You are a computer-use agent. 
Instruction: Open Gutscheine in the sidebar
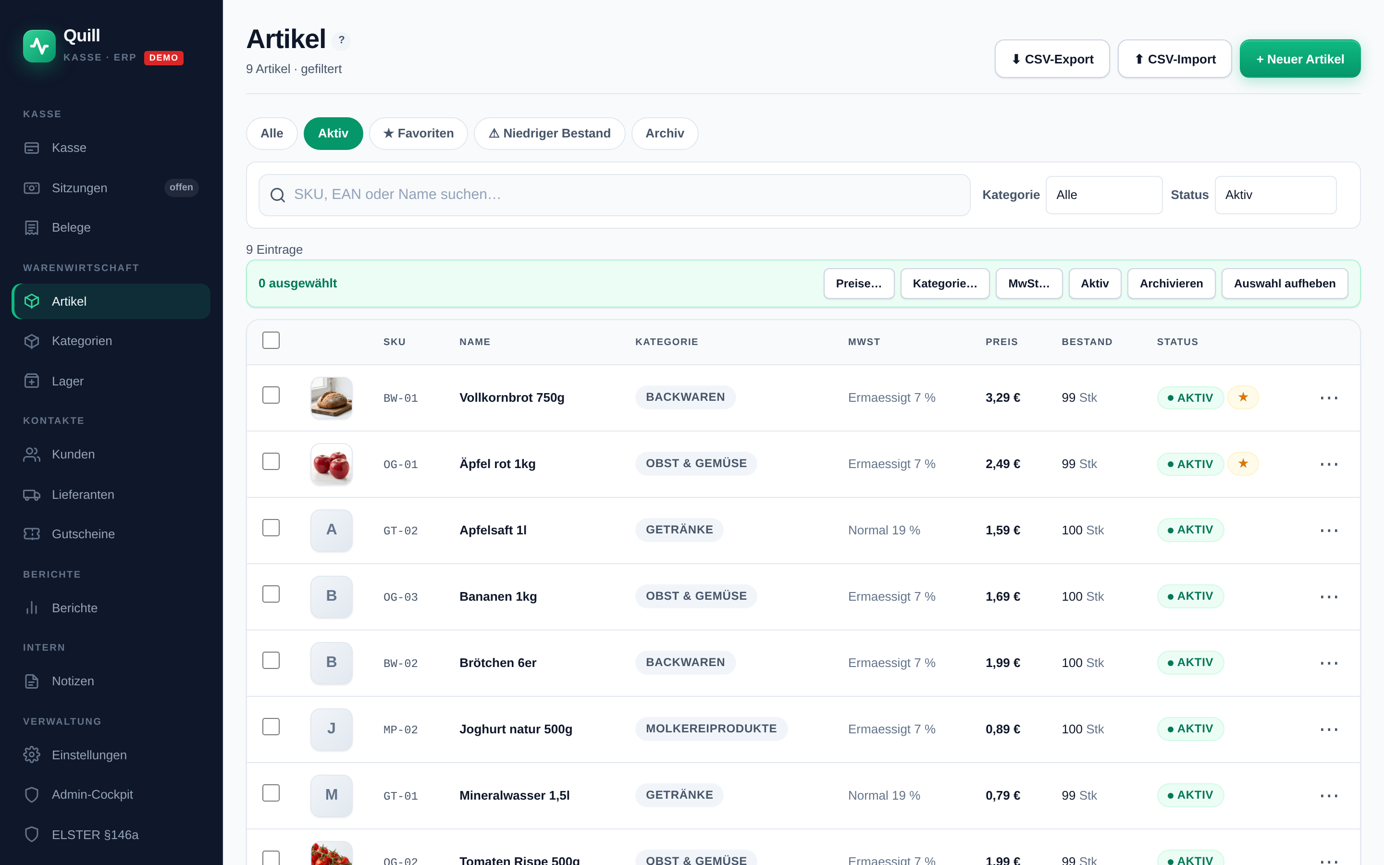[x=111, y=534]
